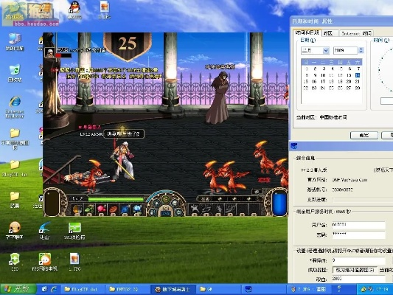Activate the second skill icon in skill bar
Viewport: 393px width, 295px height.
(206, 209)
